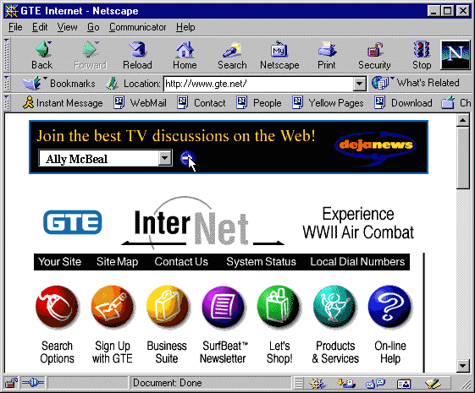Viewport: 475px width, 393px height.
Task: Click the scroll up arrow
Action: click(x=463, y=121)
